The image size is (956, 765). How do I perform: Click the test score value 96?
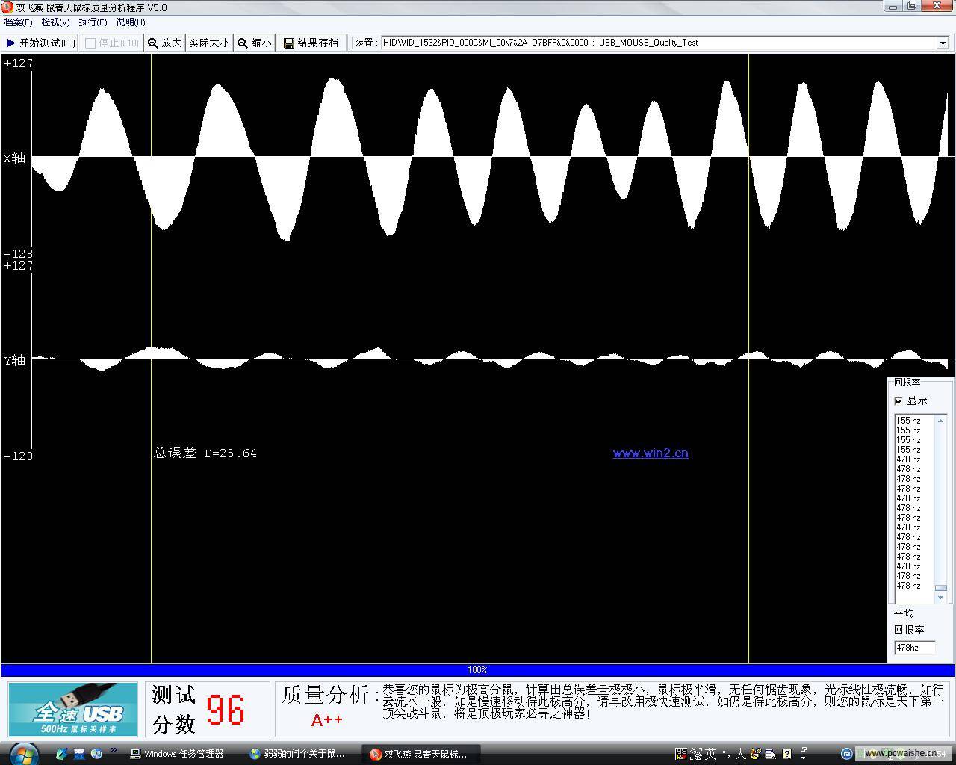[x=225, y=710]
